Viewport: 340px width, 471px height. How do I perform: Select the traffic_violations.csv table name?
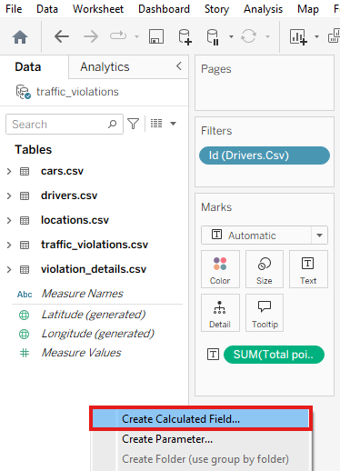[95, 245]
